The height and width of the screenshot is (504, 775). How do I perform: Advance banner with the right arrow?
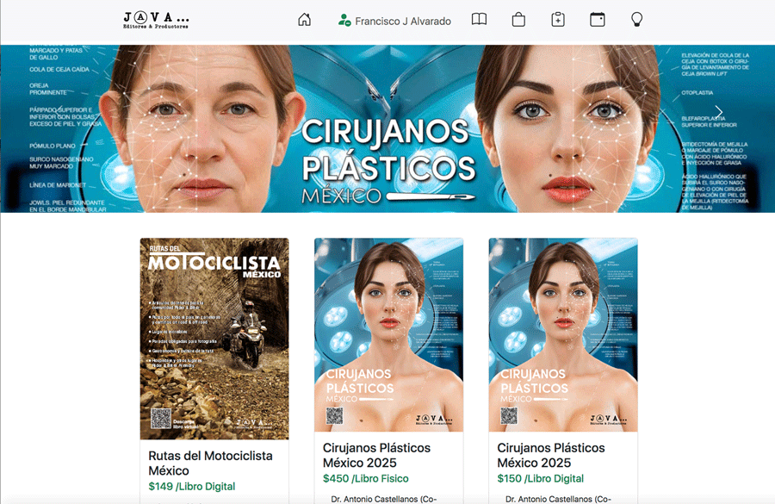click(x=718, y=113)
